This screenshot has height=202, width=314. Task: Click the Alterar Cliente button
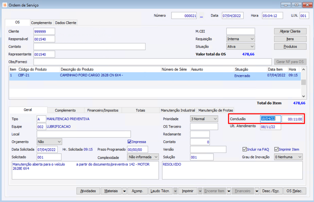(x=290, y=31)
